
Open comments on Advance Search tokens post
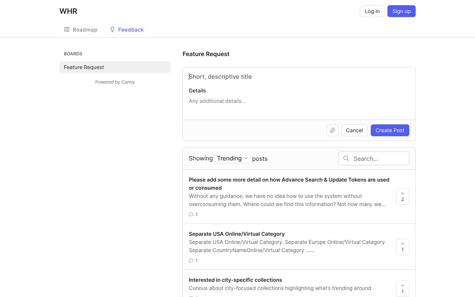click(193, 215)
